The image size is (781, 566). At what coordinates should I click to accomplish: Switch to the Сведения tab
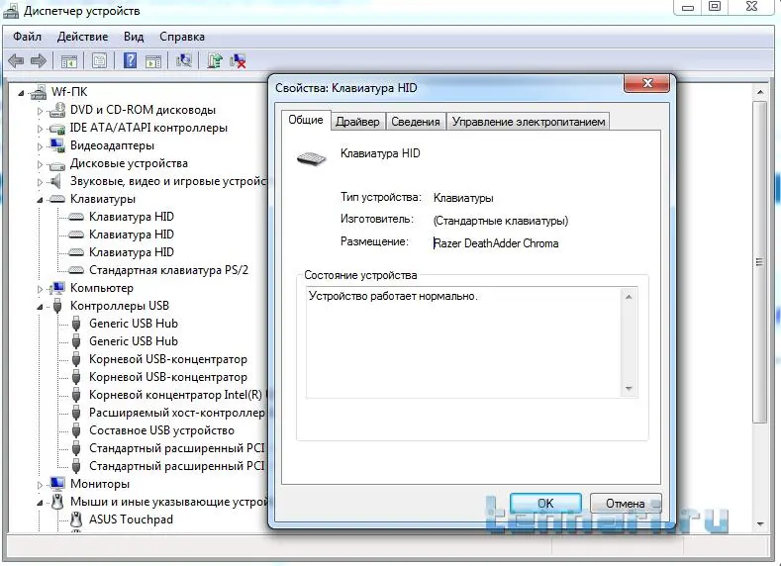pos(416,122)
